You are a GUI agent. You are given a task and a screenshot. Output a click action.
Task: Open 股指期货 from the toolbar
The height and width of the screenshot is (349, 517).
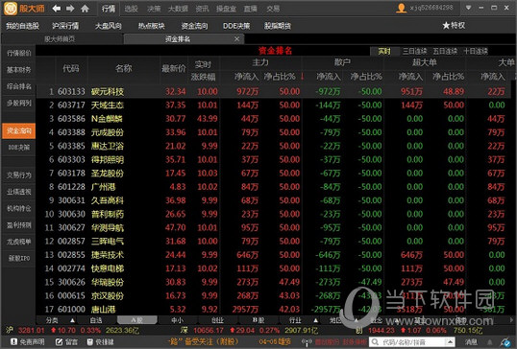pos(278,26)
